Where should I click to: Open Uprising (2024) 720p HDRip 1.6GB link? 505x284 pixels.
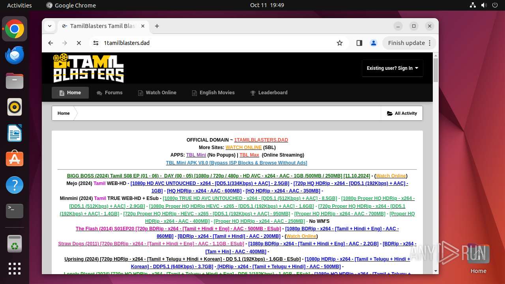183,259
